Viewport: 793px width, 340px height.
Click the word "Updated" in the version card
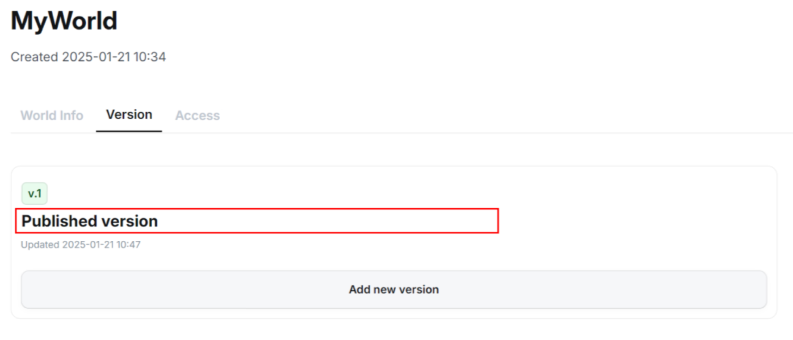click(x=40, y=245)
